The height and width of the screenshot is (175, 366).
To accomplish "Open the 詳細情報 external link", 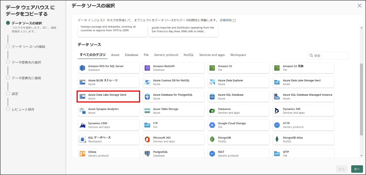I will tap(227, 20).
